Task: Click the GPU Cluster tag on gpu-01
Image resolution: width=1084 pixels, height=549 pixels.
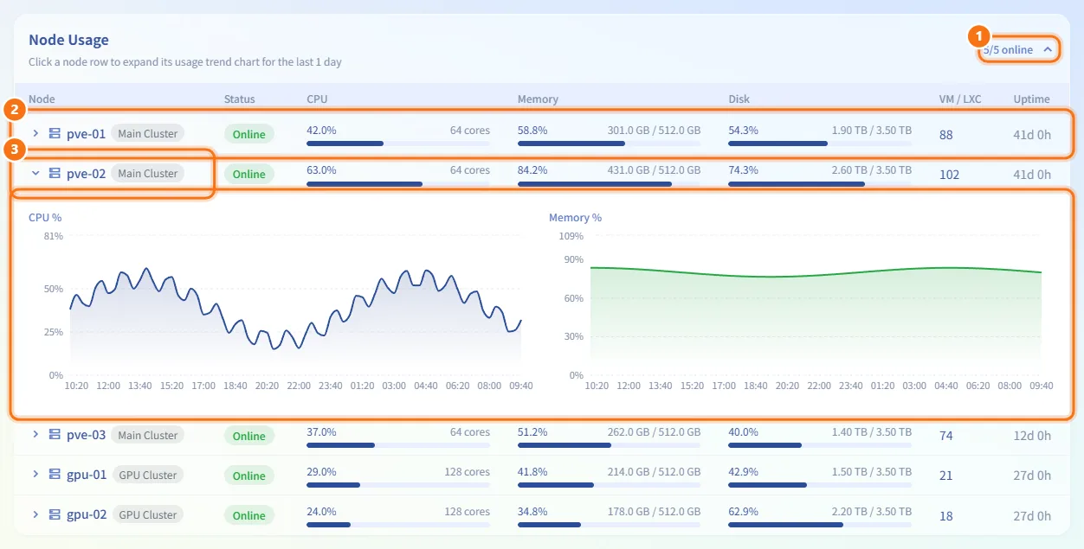Action: pos(147,476)
